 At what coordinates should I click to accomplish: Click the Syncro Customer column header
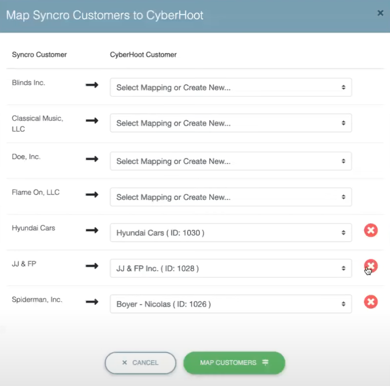tap(39, 55)
